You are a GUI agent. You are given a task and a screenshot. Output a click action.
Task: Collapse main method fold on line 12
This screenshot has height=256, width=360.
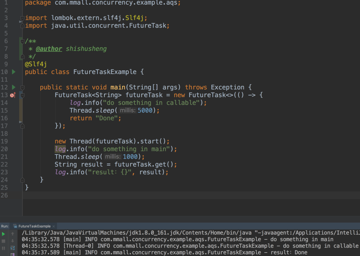click(x=22, y=88)
